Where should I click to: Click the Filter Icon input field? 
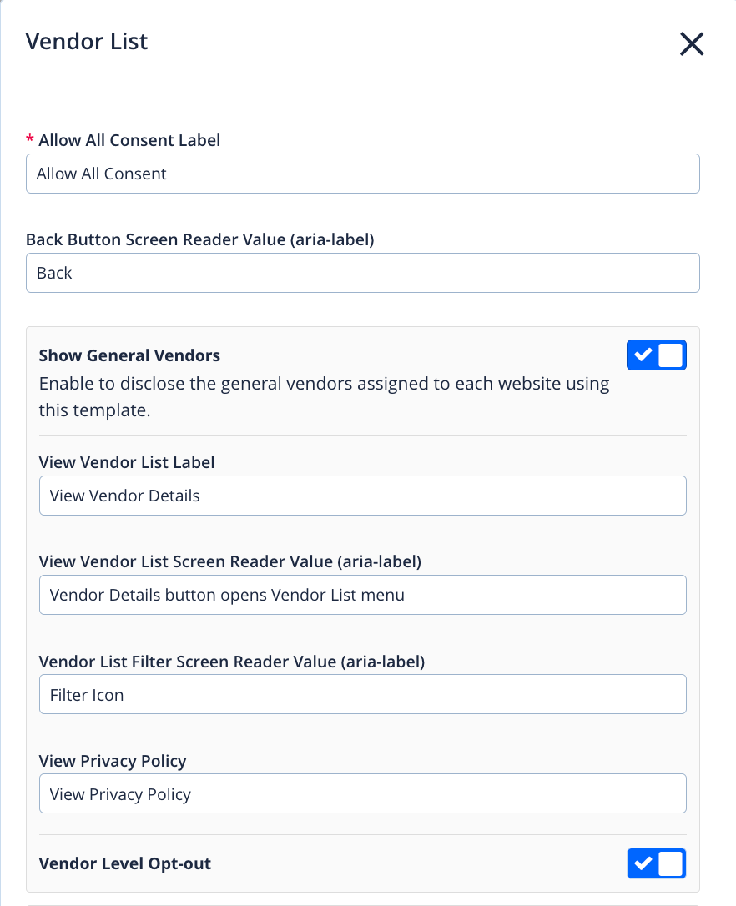pyautogui.click(x=362, y=694)
